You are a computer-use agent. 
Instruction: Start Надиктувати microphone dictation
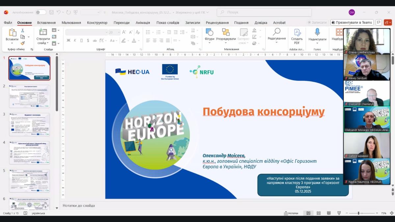[317, 32]
